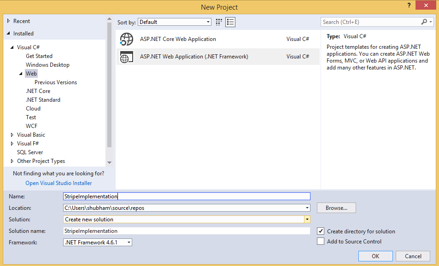Close the New Project dialog

[426, 6]
